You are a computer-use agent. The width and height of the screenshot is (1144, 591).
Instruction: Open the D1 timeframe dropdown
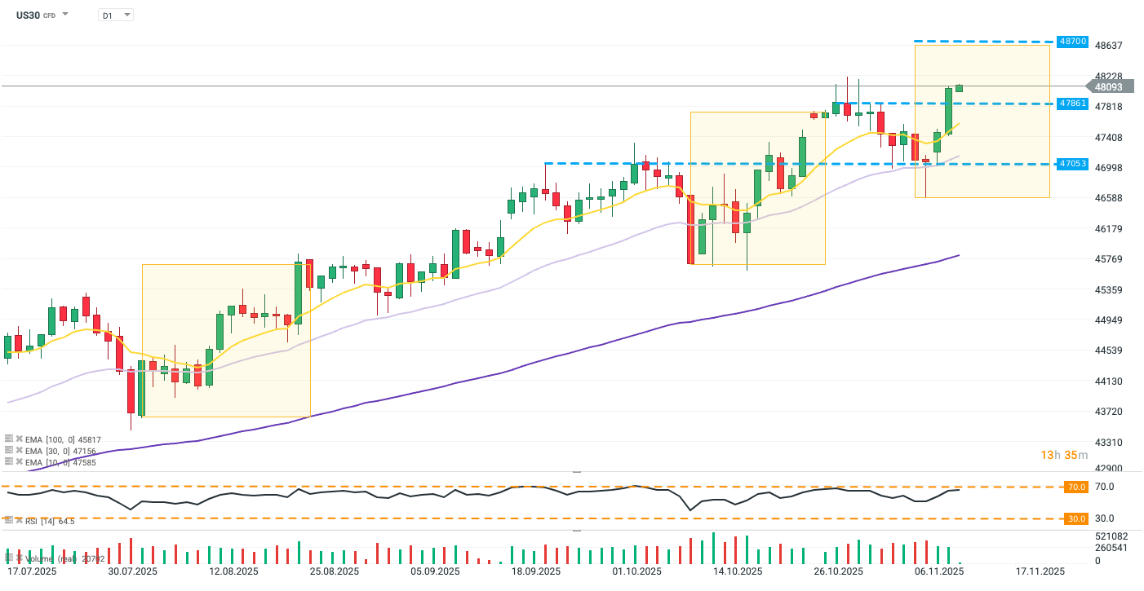[x=115, y=15]
